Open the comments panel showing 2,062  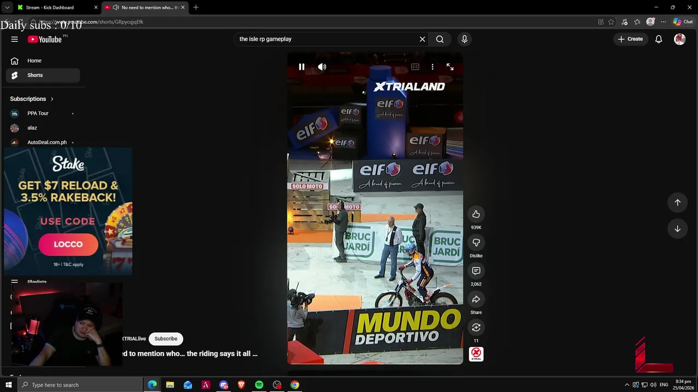pos(476,271)
